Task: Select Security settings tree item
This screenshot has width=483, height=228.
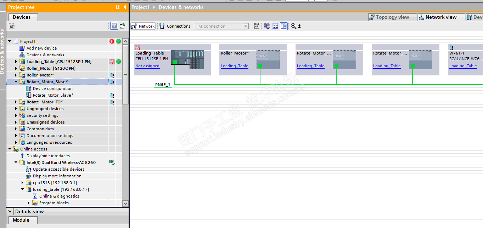Action: coord(42,115)
